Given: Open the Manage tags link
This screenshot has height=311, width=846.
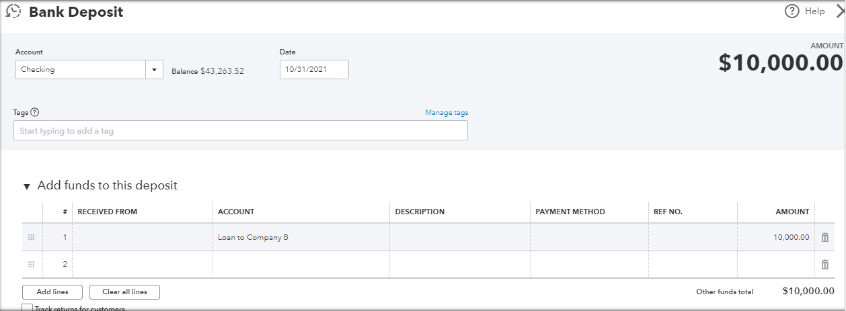Looking at the screenshot, I should pyautogui.click(x=447, y=112).
